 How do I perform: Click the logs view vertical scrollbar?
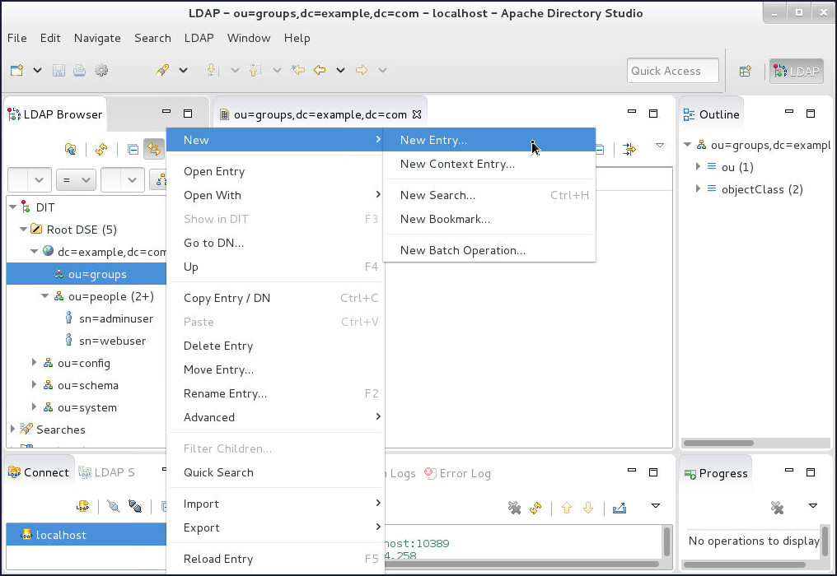666,542
